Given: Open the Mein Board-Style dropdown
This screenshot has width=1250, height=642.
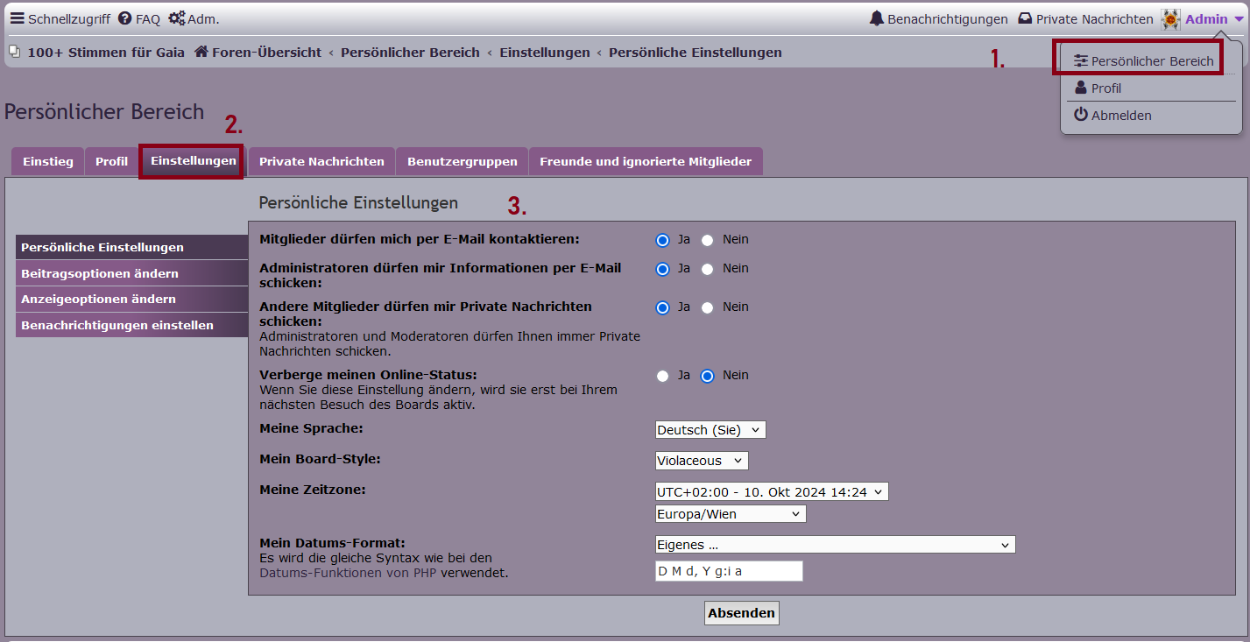Looking at the screenshot, I should (x=702, y=461).
